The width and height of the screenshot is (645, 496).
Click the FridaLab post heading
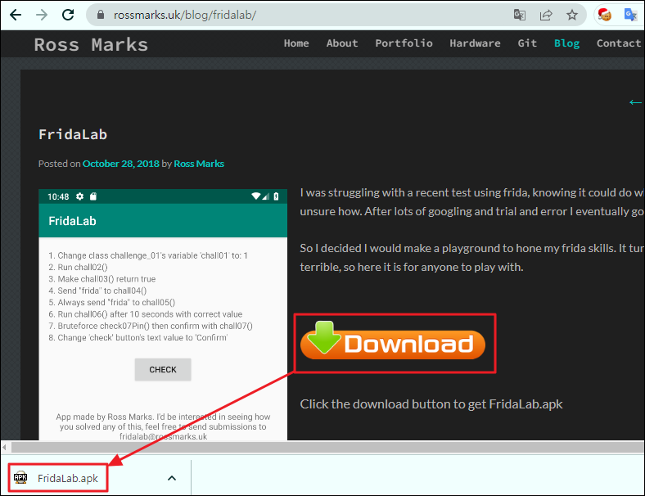click(x=73, y=134)
